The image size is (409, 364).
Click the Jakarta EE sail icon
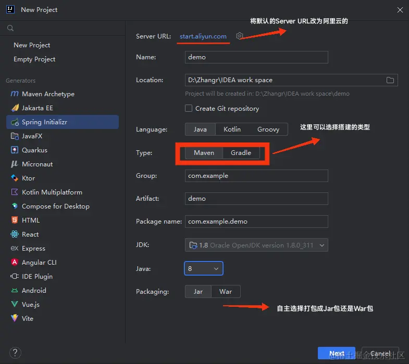(15, 108)
